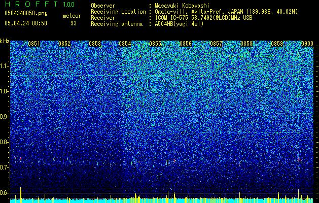319x203 pixels.
Task: Click the 0851 time marker
Action: 34,44
